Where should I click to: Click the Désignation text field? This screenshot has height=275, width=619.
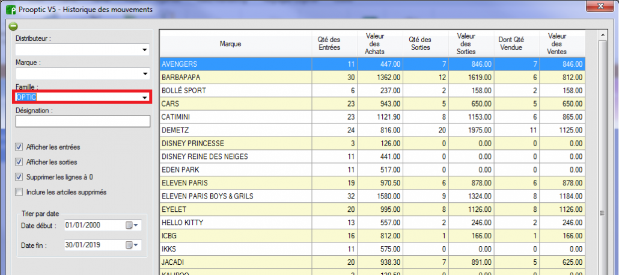83,122
